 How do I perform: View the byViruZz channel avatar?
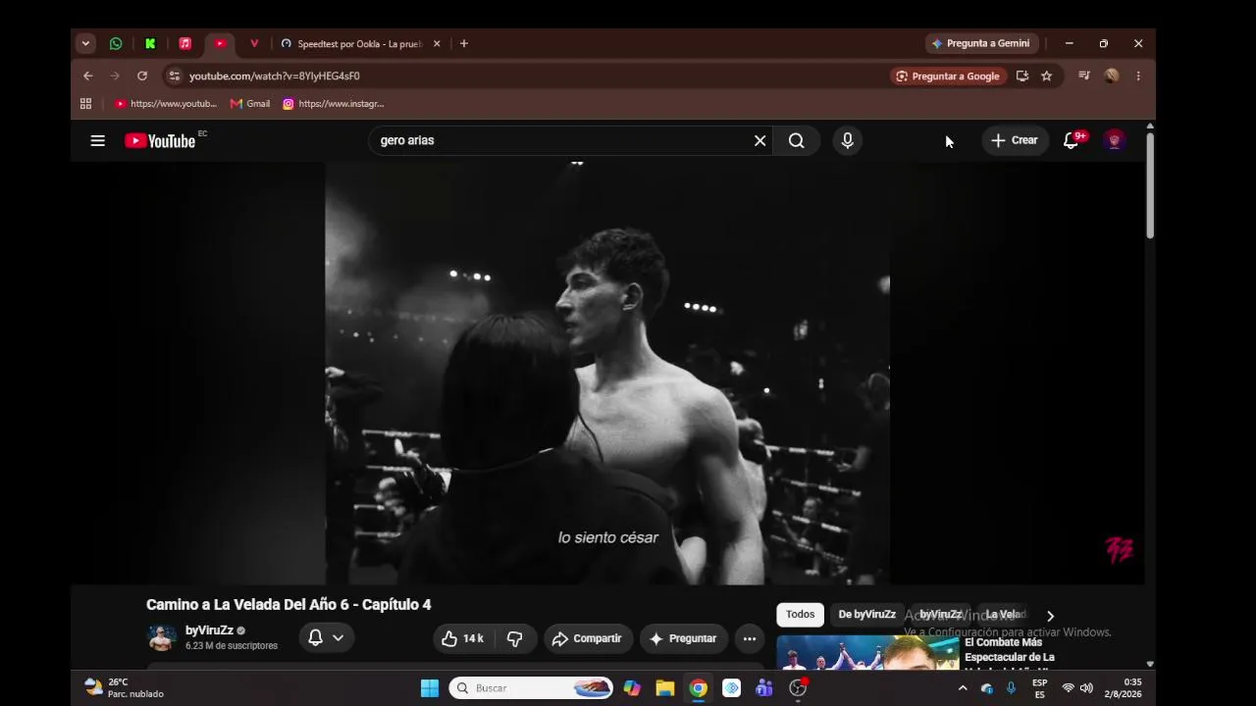tap(162, 637)
